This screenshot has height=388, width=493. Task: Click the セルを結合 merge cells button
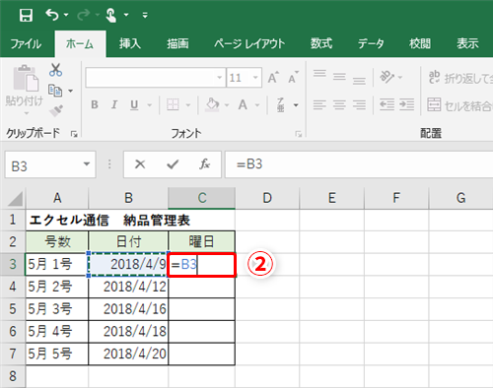[459, 105]
